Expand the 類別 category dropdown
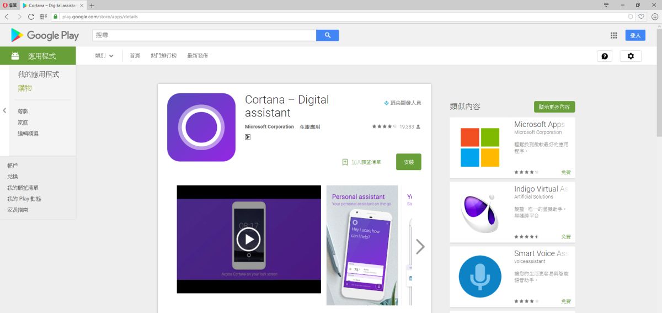This screenshot has height=313, width=662. click(x=104, y=56)
